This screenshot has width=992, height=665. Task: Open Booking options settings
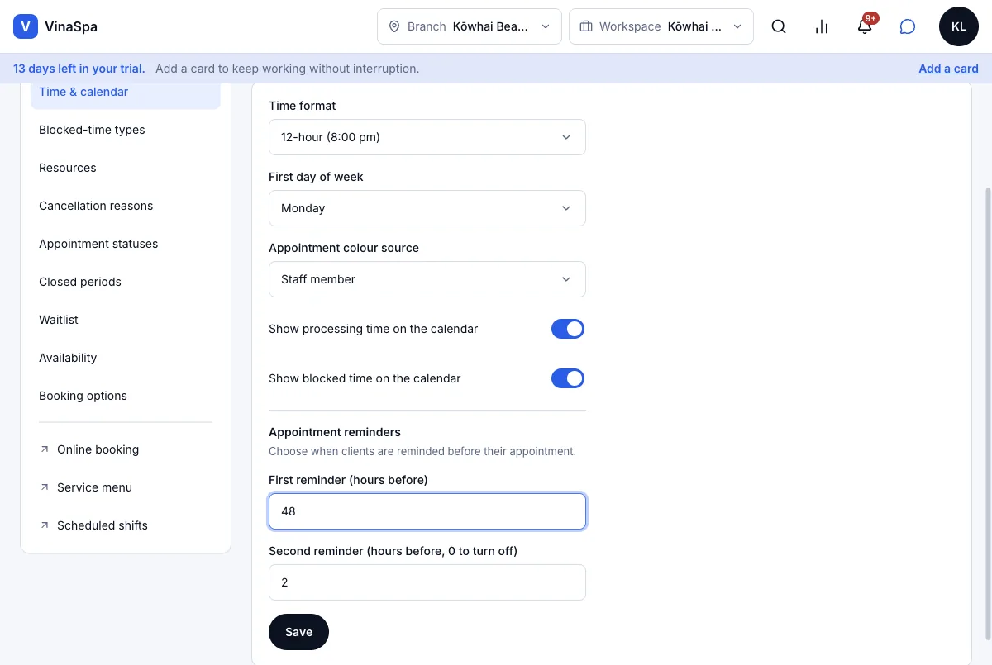126,396
